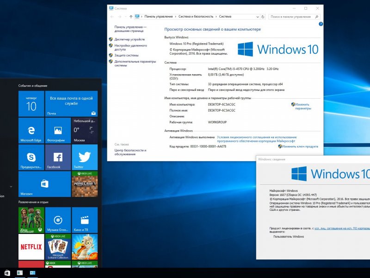Maximize the System window

pyautogui.click(x=306, y=8)
